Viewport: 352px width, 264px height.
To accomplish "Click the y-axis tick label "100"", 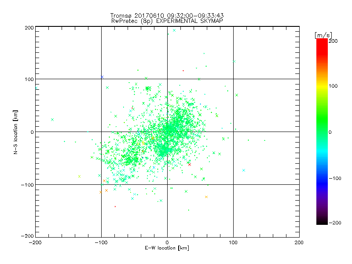I will click(29, 79).
